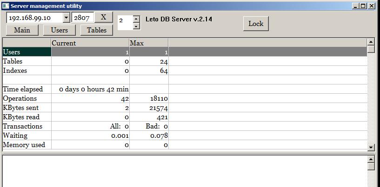
Task: Click the Lock button
Action: pos(255,24)
